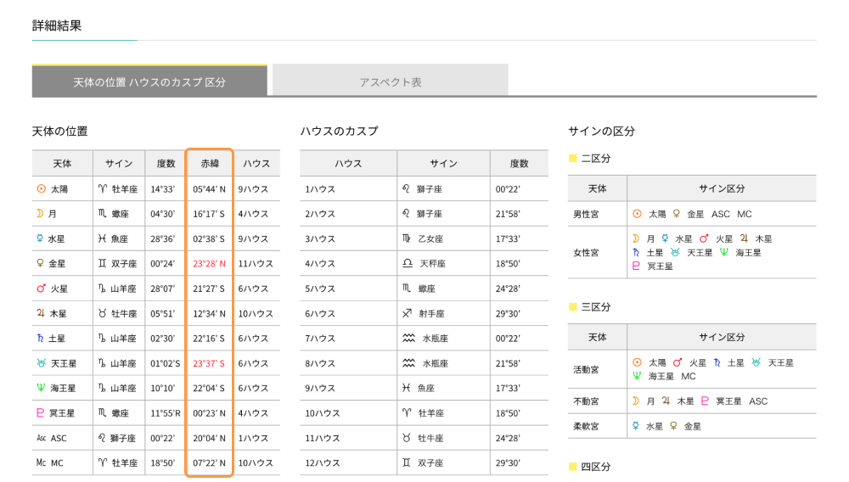Image resolution: width=849 pixels, height=482 pixels.
Task: Click the 獅子座 sign in the ASC row
Action: coord(123,438)
